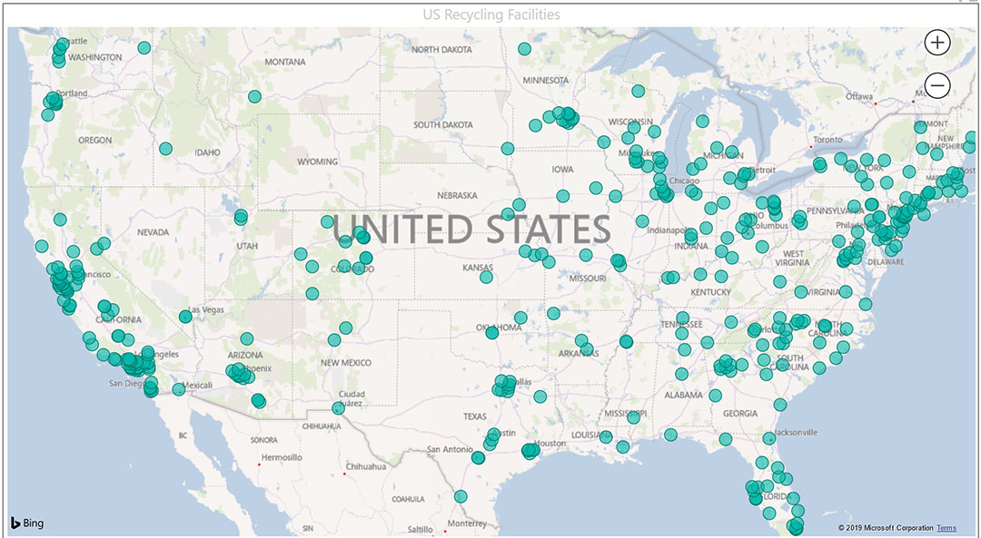Click the marker on the Kansas label
Image resolution: width=981 pixels, height=538 pixels.
486,277
